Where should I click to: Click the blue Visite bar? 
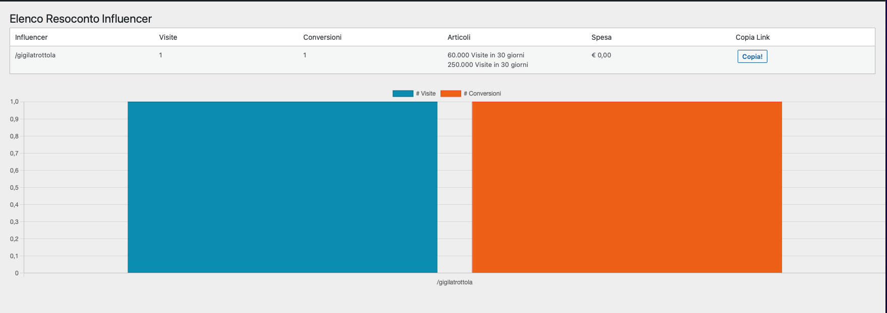tap(283, 187)
